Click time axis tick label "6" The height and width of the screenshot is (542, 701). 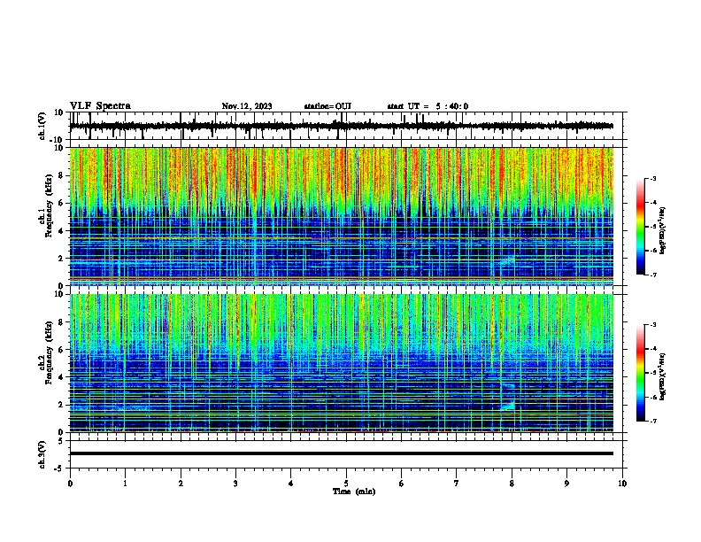[x=402, y=484]
